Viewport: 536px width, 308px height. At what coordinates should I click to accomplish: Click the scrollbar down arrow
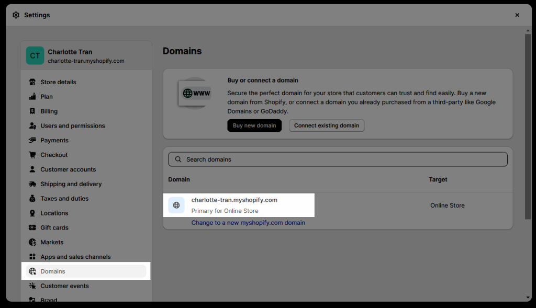point(528,298)
